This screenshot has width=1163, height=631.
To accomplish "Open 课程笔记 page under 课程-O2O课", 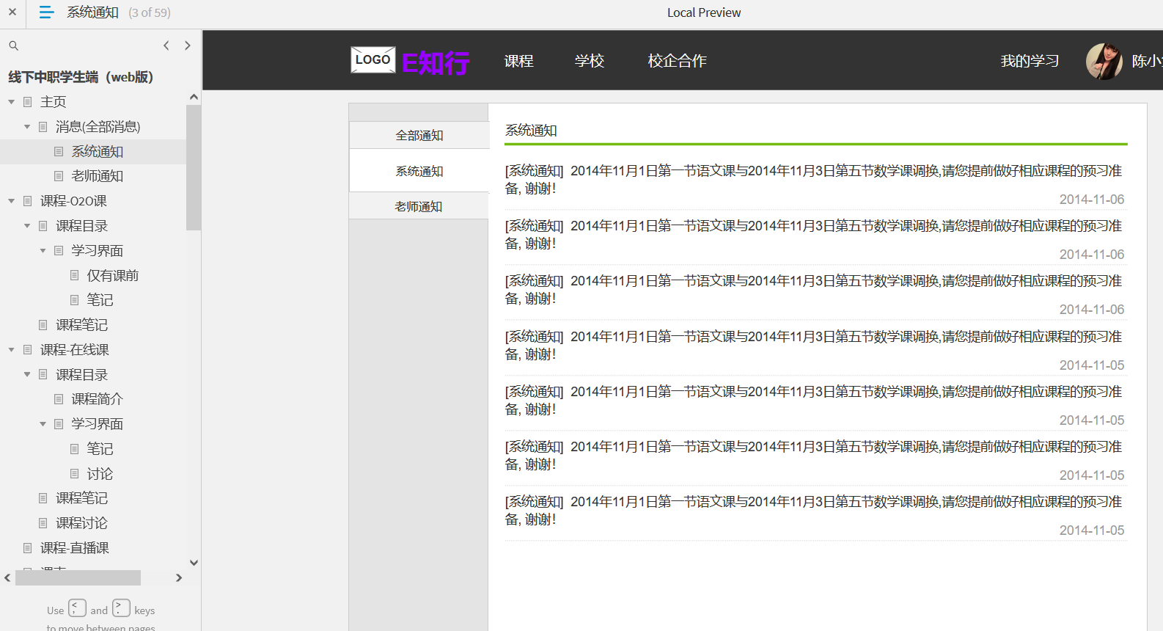I will (82, 325).
